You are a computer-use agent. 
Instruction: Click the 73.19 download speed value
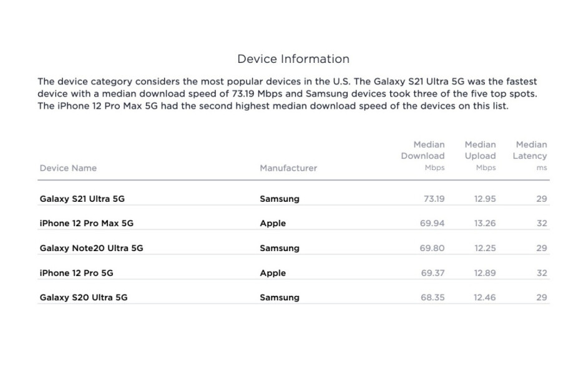432,199
